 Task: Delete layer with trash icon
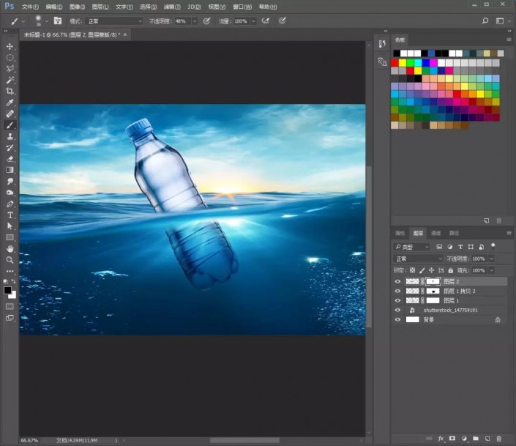tap(499, 439)
